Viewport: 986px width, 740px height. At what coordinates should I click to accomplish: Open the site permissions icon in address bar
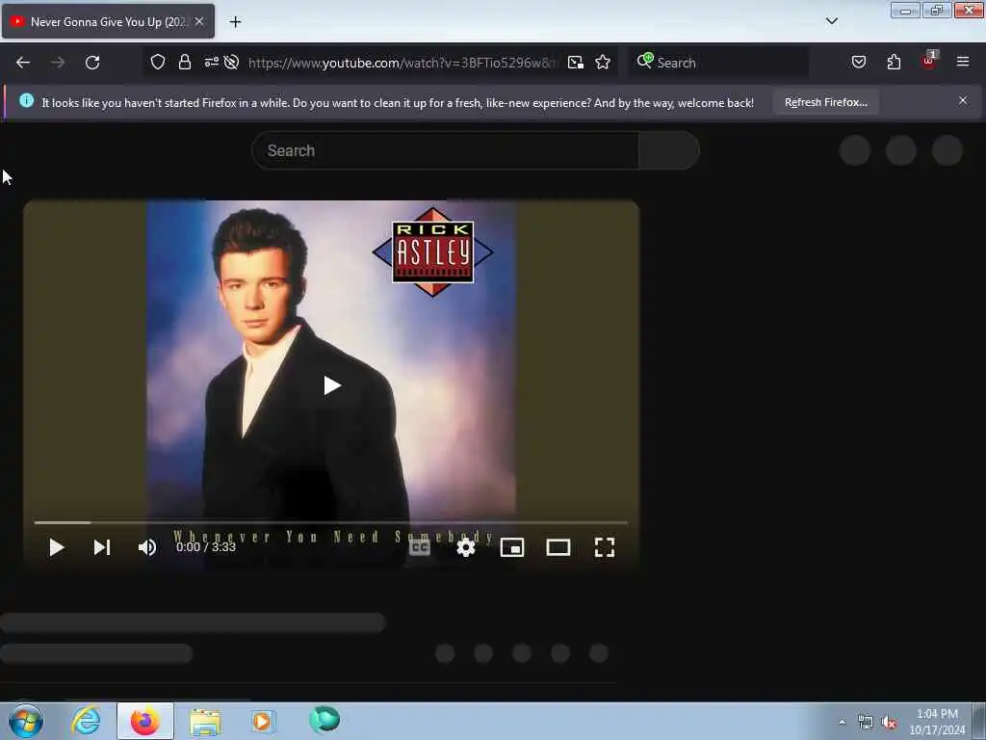point(211,62)
